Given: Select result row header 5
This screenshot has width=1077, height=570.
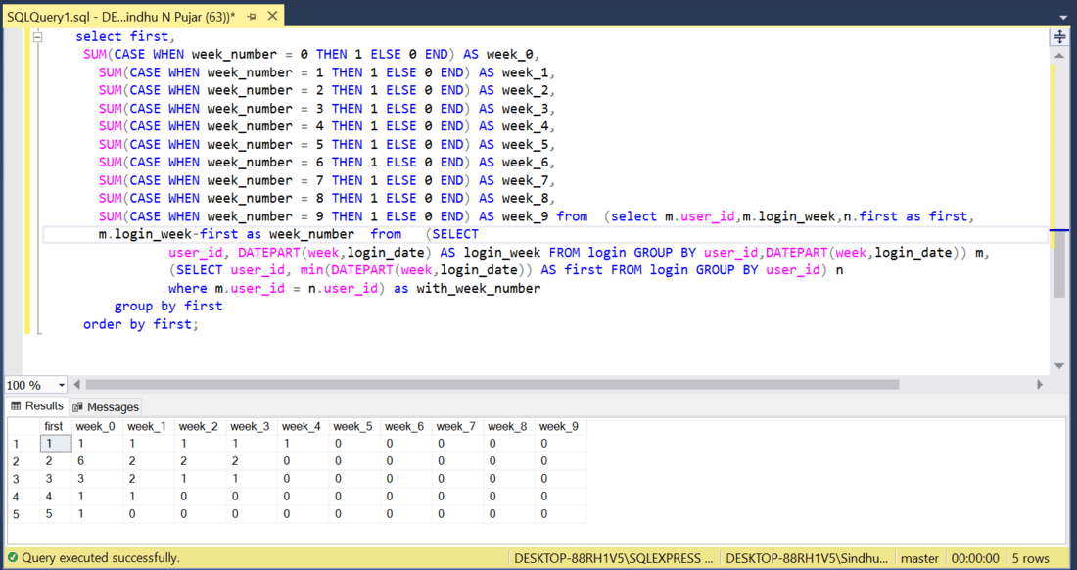Looking at the screenshot, I should pyautogui.click(x=23, y=514).
